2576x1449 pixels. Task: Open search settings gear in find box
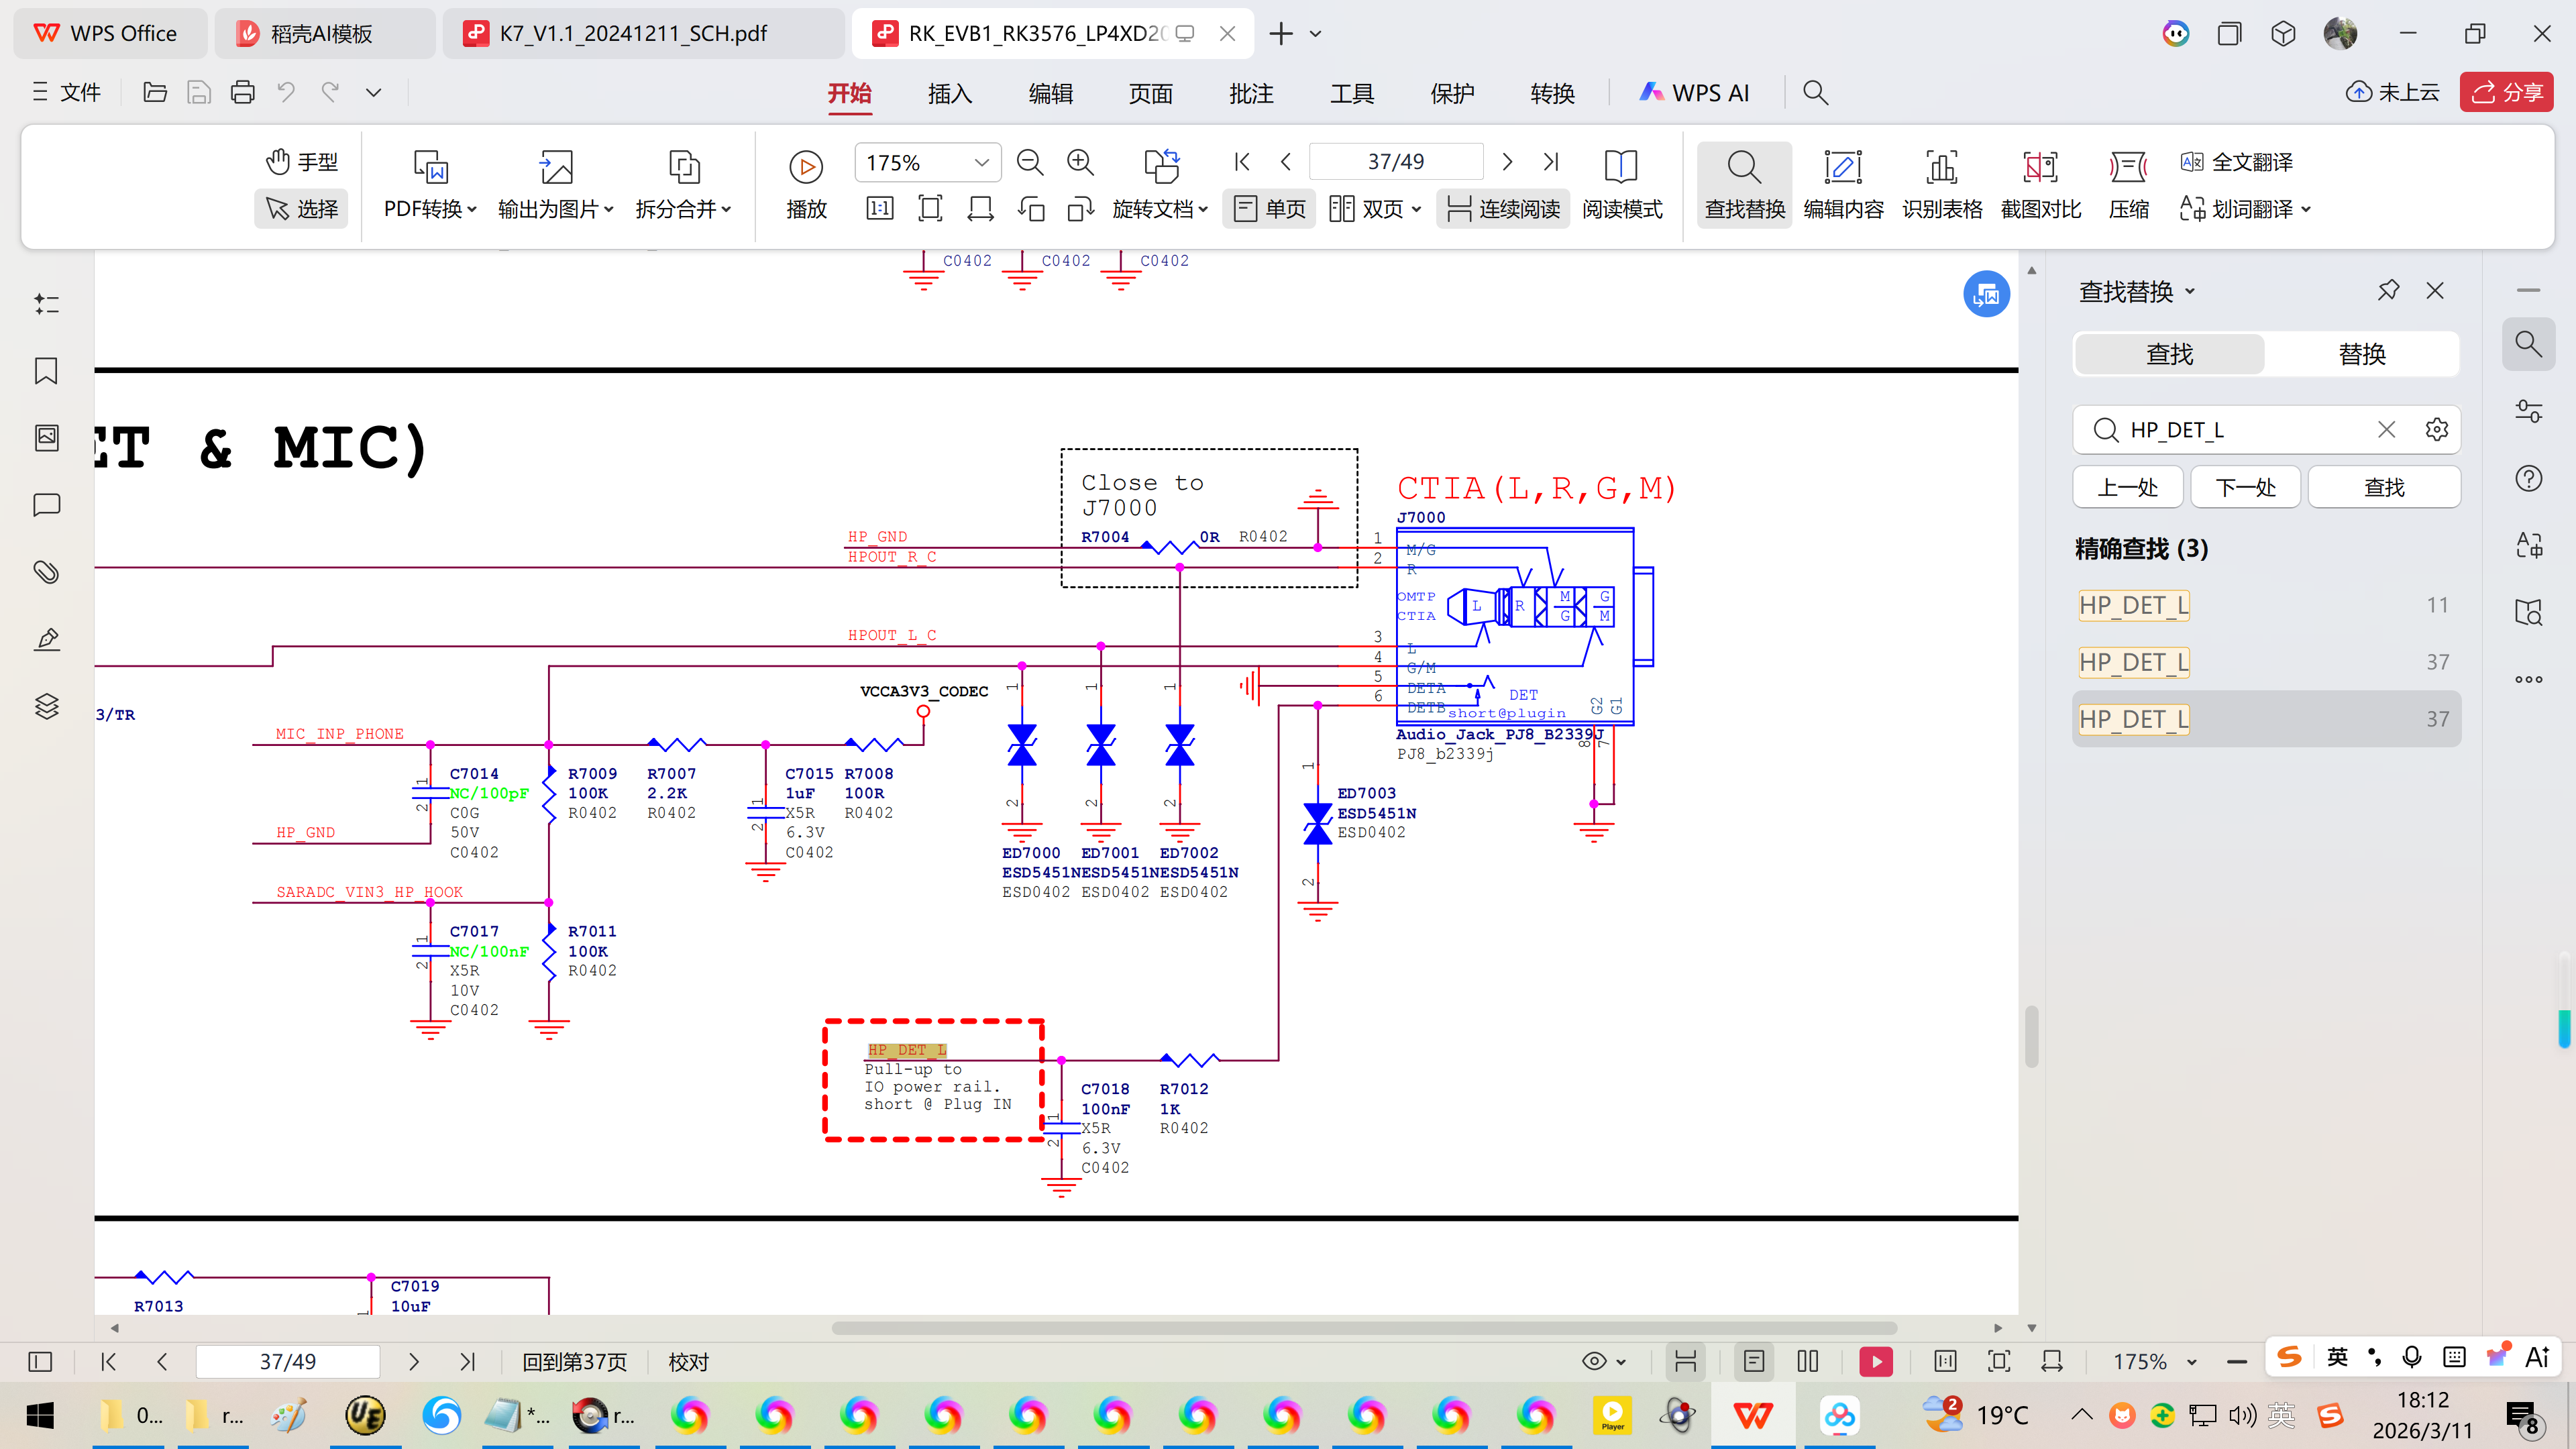click(2436, 430)
